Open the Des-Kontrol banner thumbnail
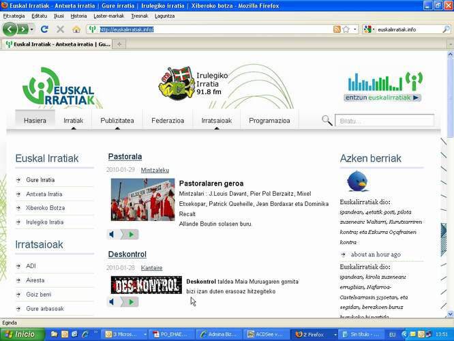Viewport: 454px width, 341px height. pyautogui.click(x=147, y=285)
